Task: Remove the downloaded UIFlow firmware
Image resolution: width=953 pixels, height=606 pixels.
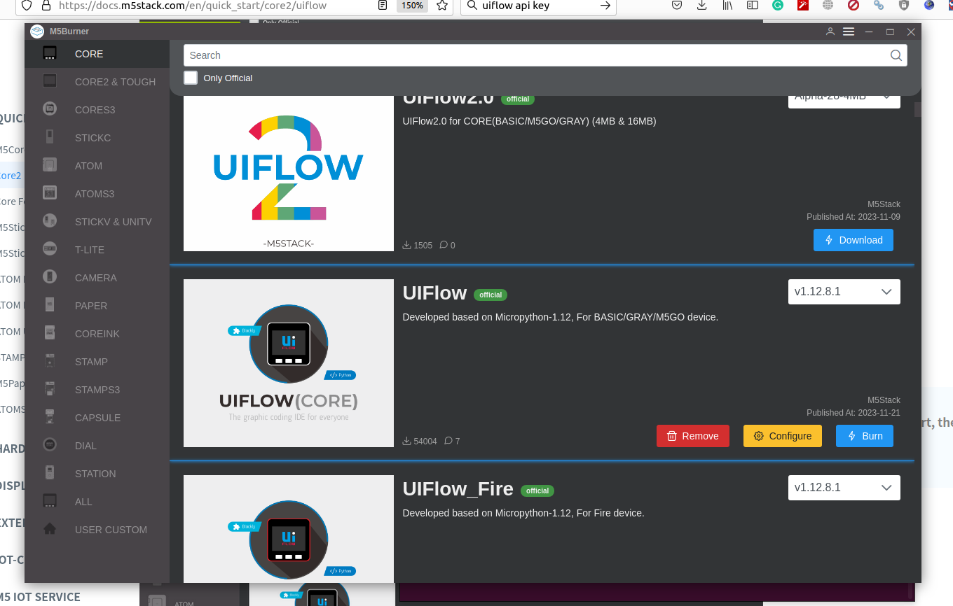Action: [693, 436]
